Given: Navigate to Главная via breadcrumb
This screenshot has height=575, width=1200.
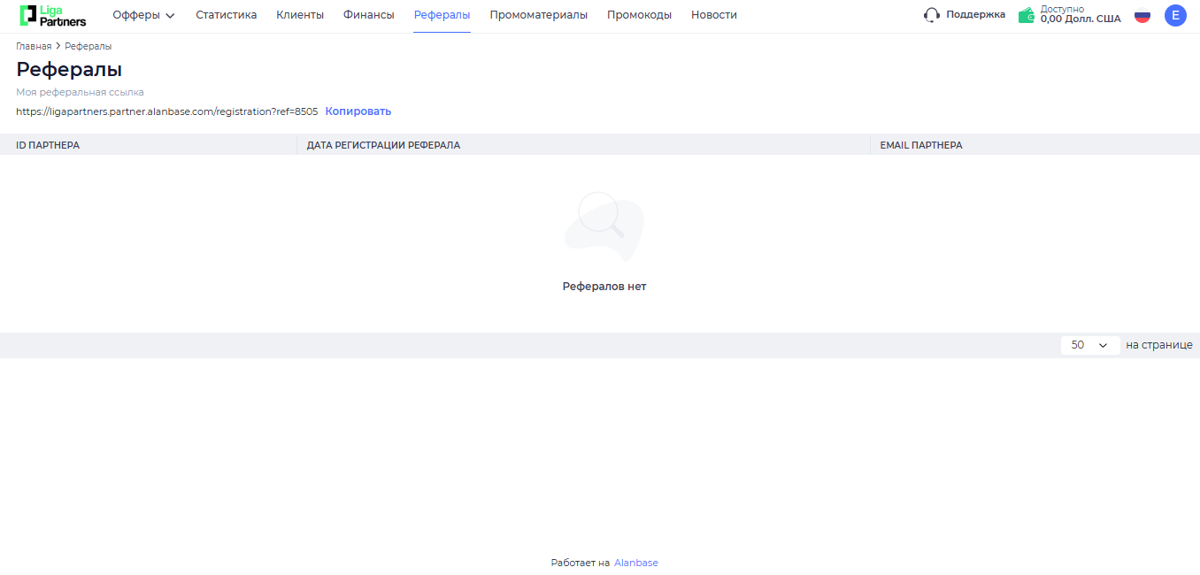Looking at the screenshot, I should click(32, 45).
